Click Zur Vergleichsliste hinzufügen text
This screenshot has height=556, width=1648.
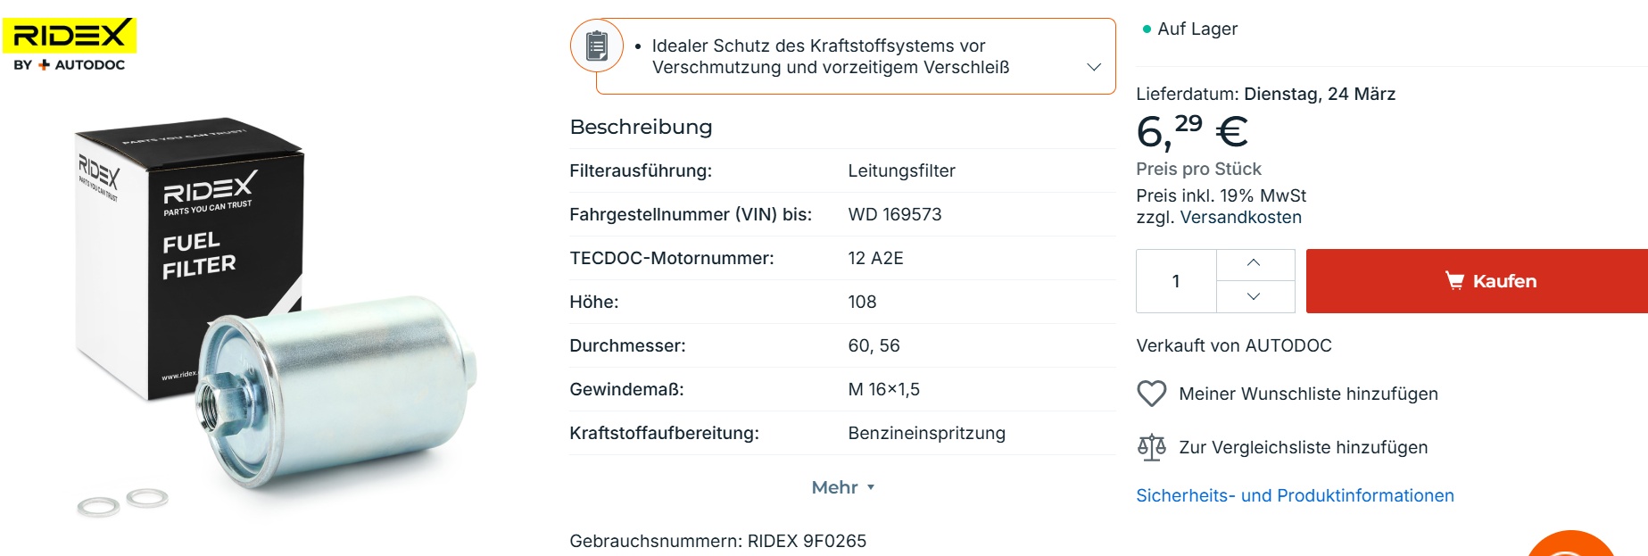[1303, 447]
